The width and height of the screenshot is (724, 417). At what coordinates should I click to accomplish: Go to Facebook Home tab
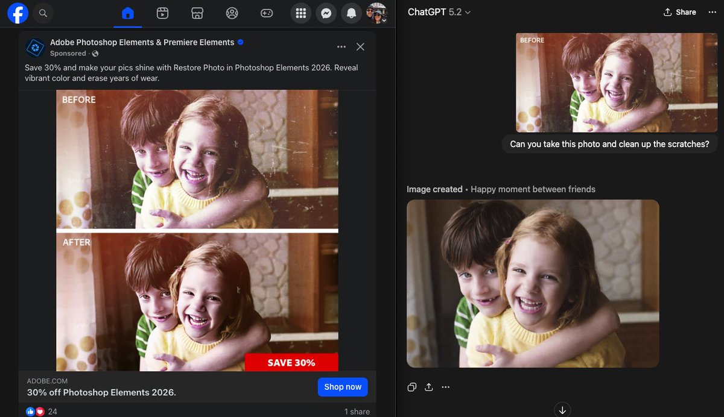(x=127, y=13)
